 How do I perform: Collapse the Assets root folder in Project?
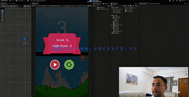[x=111, y=16]
